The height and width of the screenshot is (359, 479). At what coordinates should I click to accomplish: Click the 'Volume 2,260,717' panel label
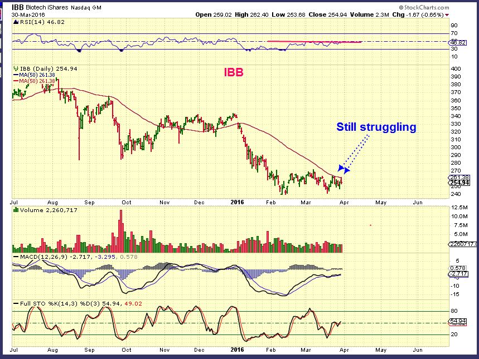pyautogui.click(x=49, y=210)
